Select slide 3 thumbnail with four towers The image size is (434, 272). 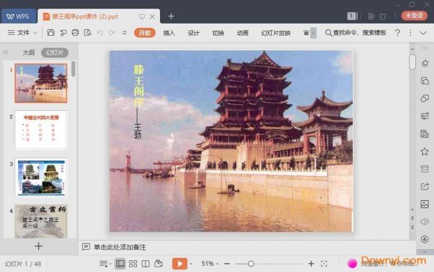point(41,177)
